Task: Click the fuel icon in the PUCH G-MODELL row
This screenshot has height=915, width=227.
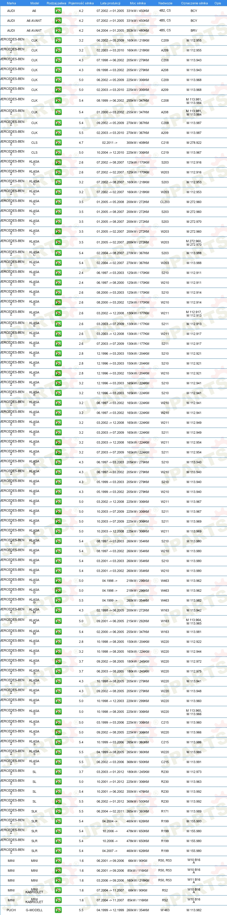Action: point(58,910)
